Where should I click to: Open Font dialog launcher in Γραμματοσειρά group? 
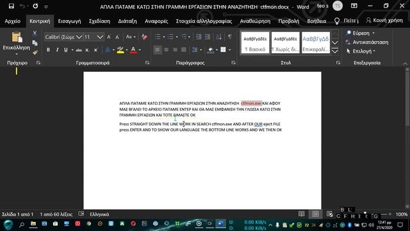tap(147, 63)
